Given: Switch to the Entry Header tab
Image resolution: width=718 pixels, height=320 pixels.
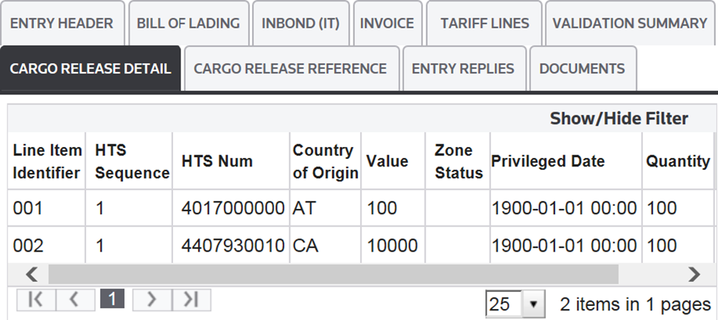Looking at the screenshot, I should click(x=62, y=24).
